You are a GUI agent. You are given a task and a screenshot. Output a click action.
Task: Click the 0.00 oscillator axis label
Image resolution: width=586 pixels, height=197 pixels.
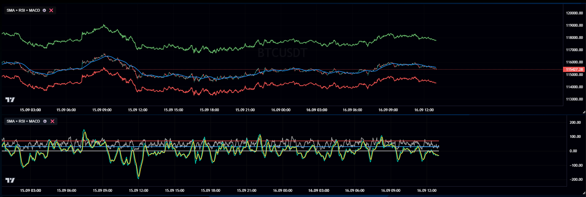coord(573,151)
